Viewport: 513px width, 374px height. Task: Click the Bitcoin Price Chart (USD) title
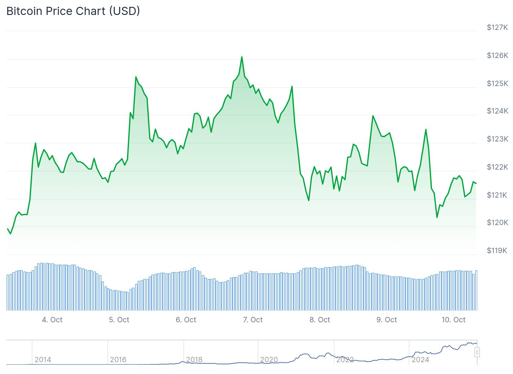click(73, 11)
